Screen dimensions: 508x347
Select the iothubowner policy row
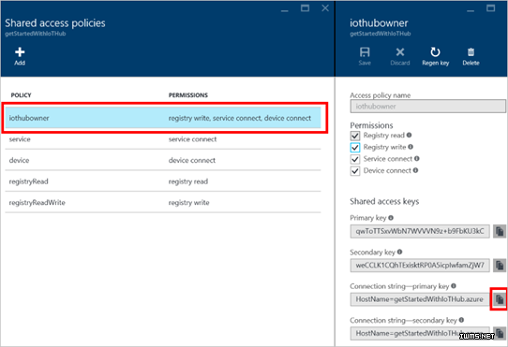coord(163,118)
